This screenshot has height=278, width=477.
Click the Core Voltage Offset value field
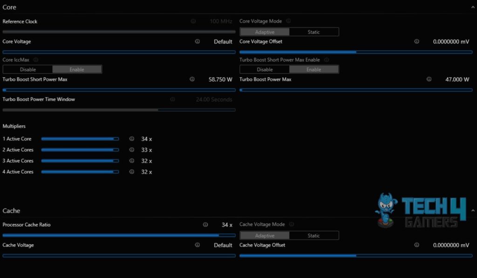tap(451, 41)
